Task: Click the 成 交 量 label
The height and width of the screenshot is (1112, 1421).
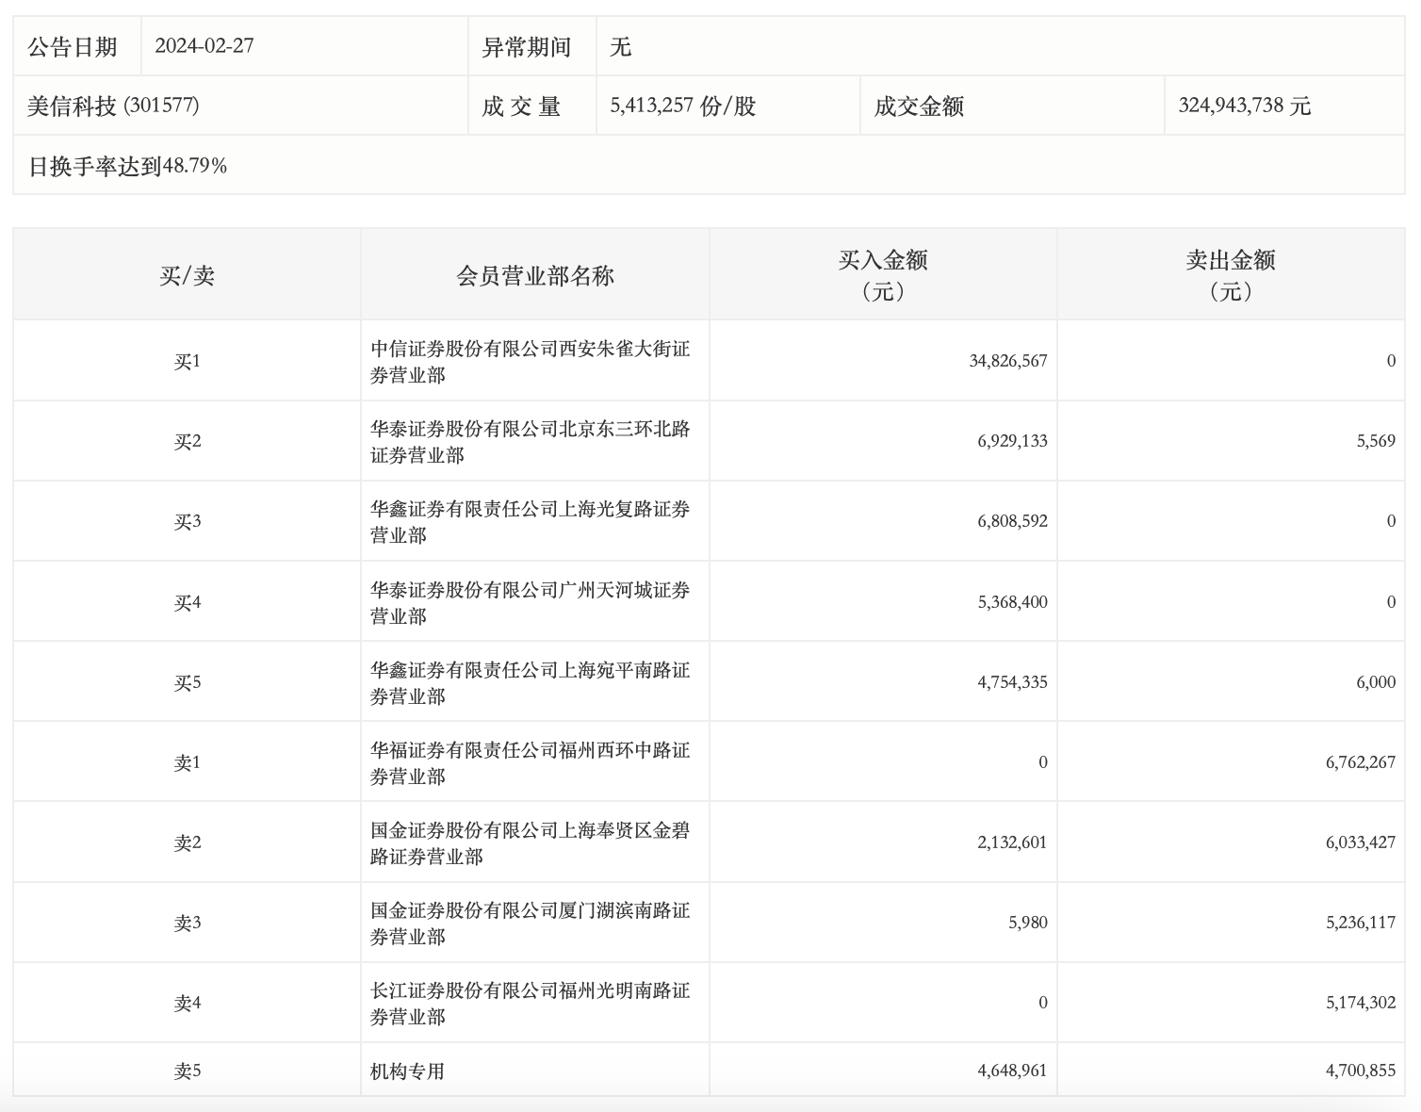Action: (x=521, y=106)
